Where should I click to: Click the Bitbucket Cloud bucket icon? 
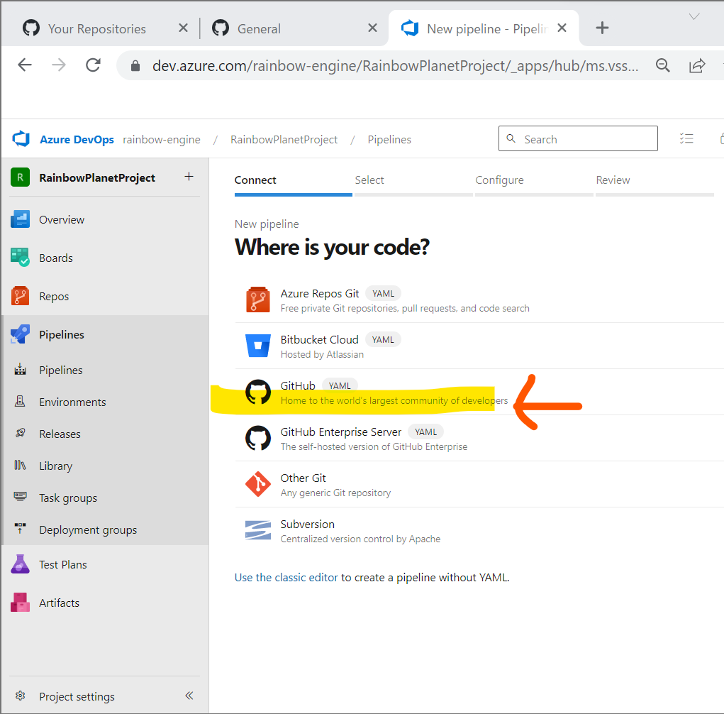pos(257,346)
